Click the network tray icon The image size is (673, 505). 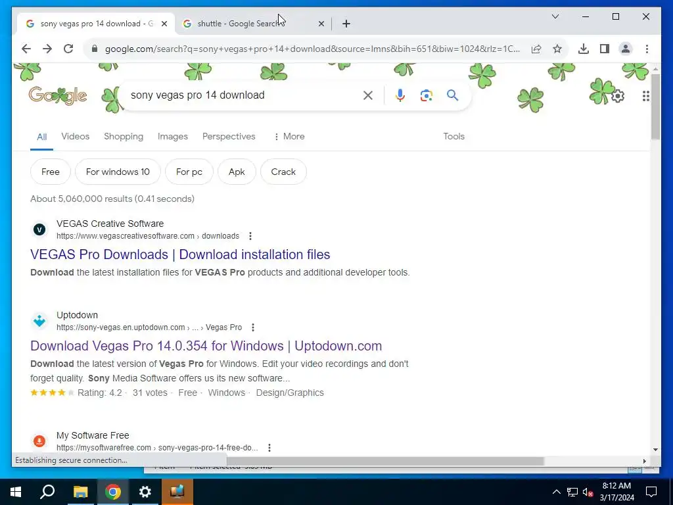pyautogui.click(x=572, y=492)
